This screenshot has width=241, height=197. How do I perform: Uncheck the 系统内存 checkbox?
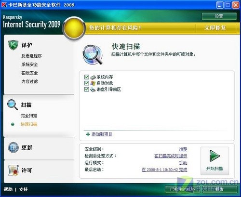87,77
